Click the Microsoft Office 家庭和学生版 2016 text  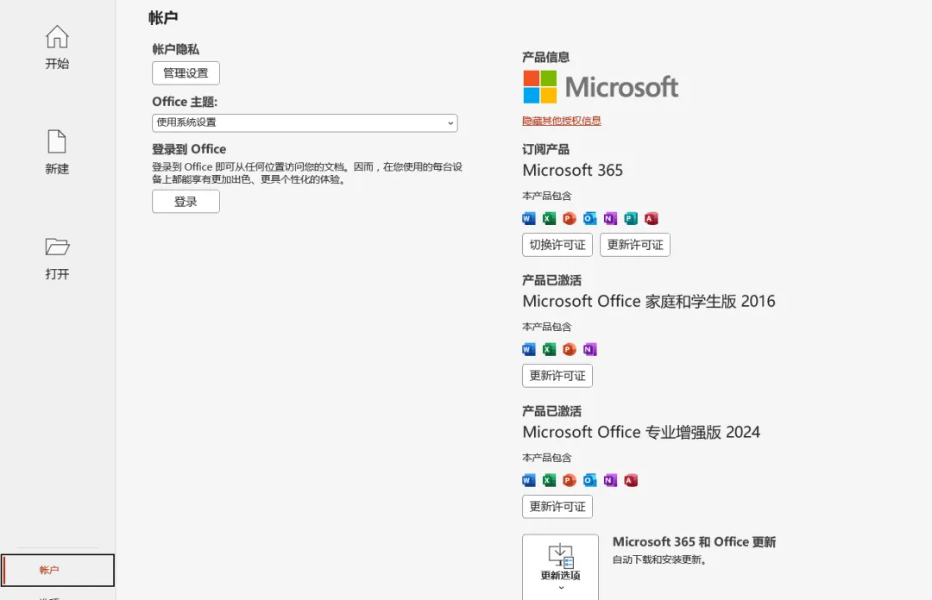[648, 301]
